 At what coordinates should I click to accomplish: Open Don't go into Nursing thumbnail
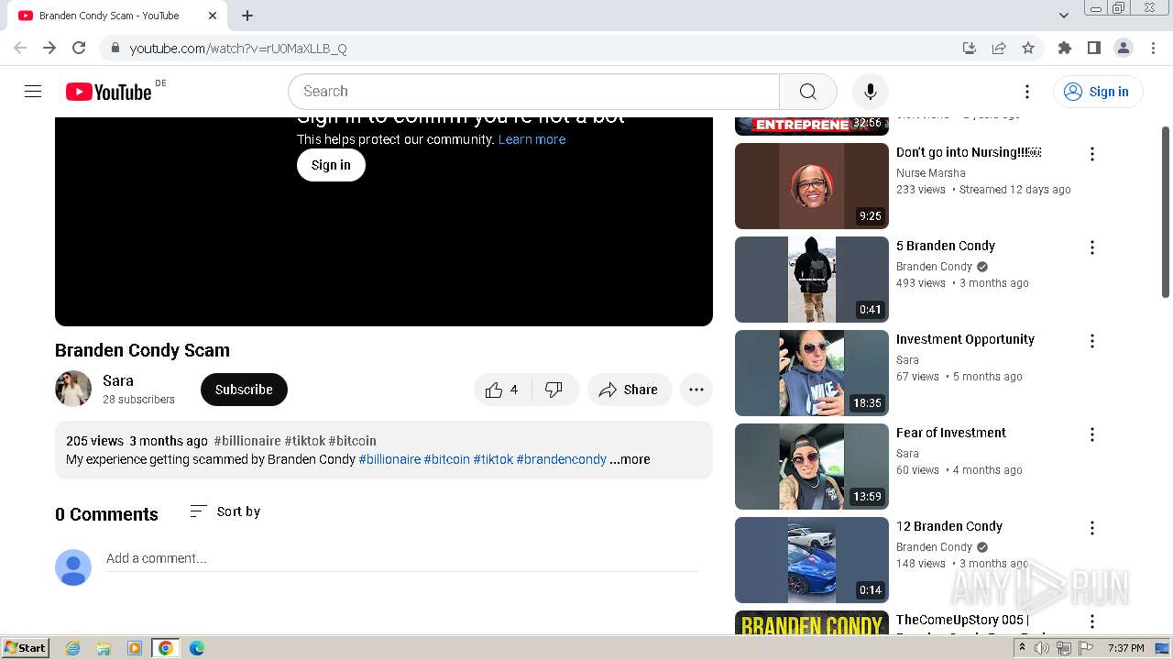tap(812, 186)
